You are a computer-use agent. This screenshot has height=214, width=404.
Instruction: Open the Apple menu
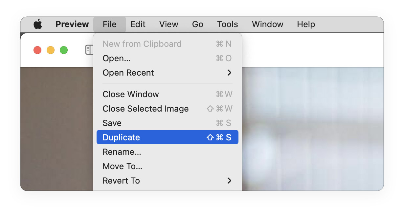coord(38,24)
